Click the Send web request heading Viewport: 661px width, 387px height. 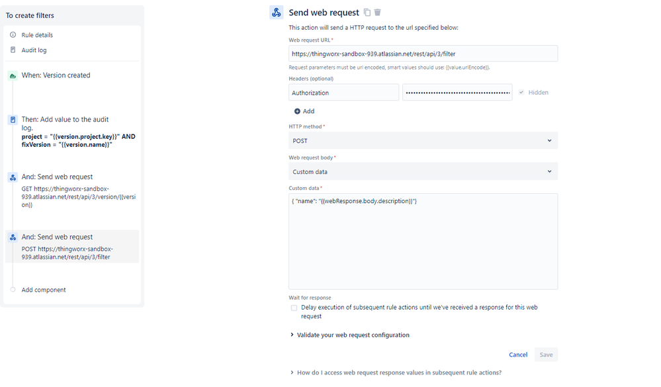(x=324, y=13)
